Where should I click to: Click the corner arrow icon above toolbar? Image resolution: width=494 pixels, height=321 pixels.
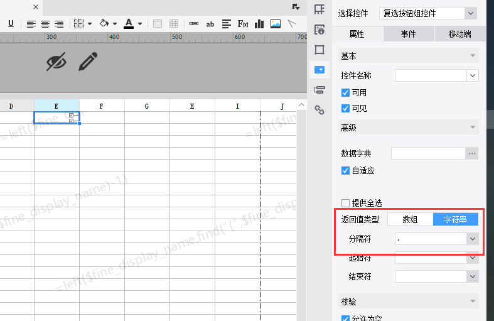pyautogui.click(x=296, y=7)
